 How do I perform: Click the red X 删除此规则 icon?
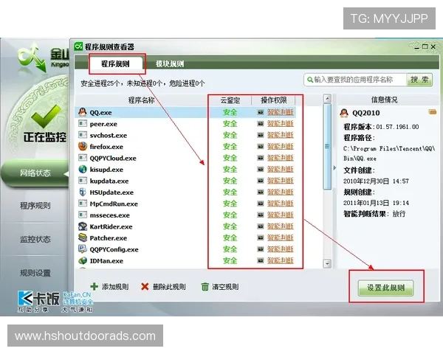(145, 287)
